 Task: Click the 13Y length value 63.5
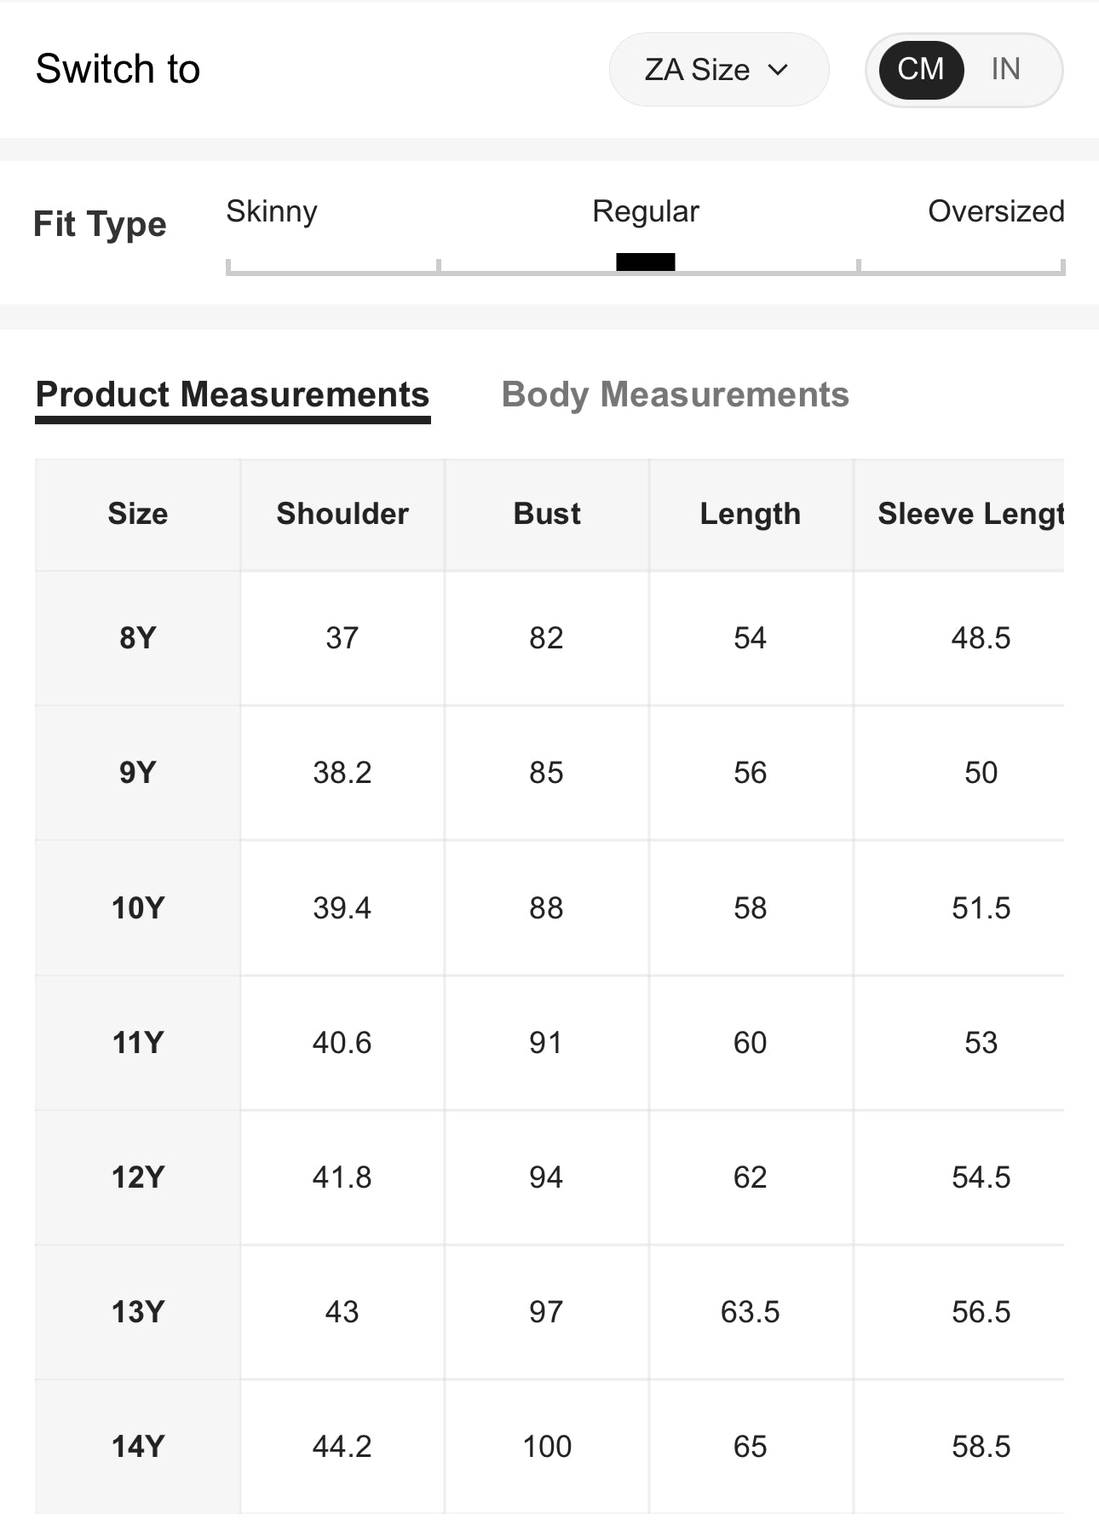pos(750,1311)
